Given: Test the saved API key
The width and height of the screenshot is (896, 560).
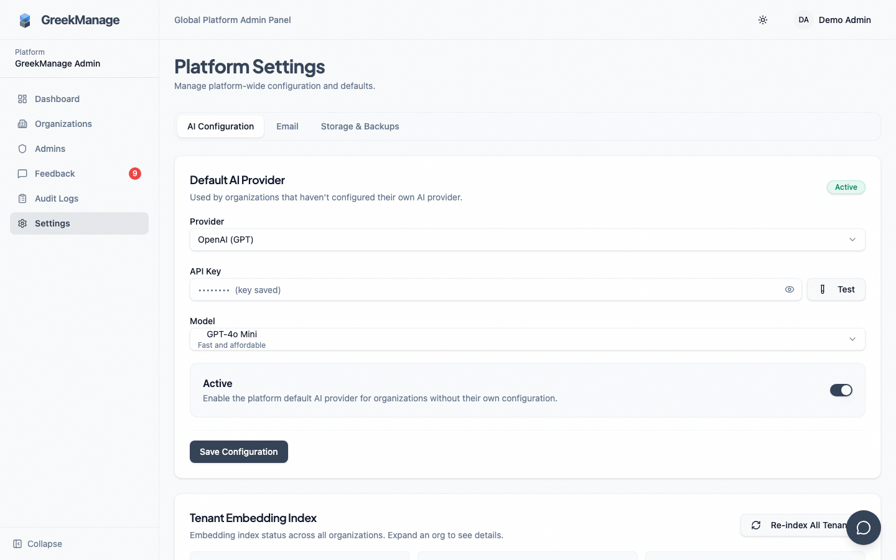Looking at the screenshot, I should click(836, 289).
